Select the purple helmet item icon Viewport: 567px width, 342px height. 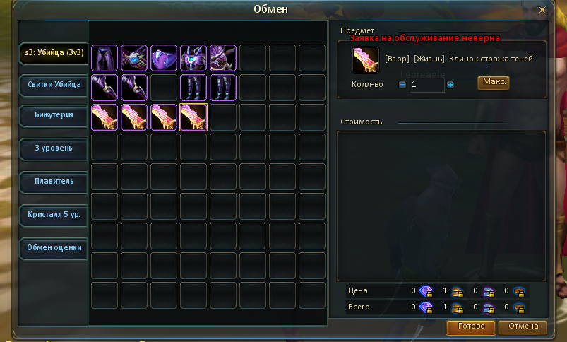click(x=223, y=58)
